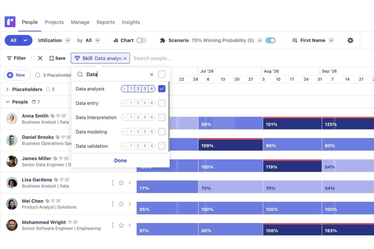Screen dimensions: 374x249
Task: Click the skill list scrollbar
Action: coord(169,117)
